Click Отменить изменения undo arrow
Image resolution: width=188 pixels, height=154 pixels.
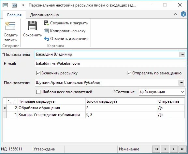47,39
